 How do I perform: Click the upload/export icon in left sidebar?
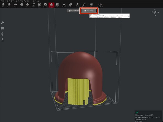[2, 40]
